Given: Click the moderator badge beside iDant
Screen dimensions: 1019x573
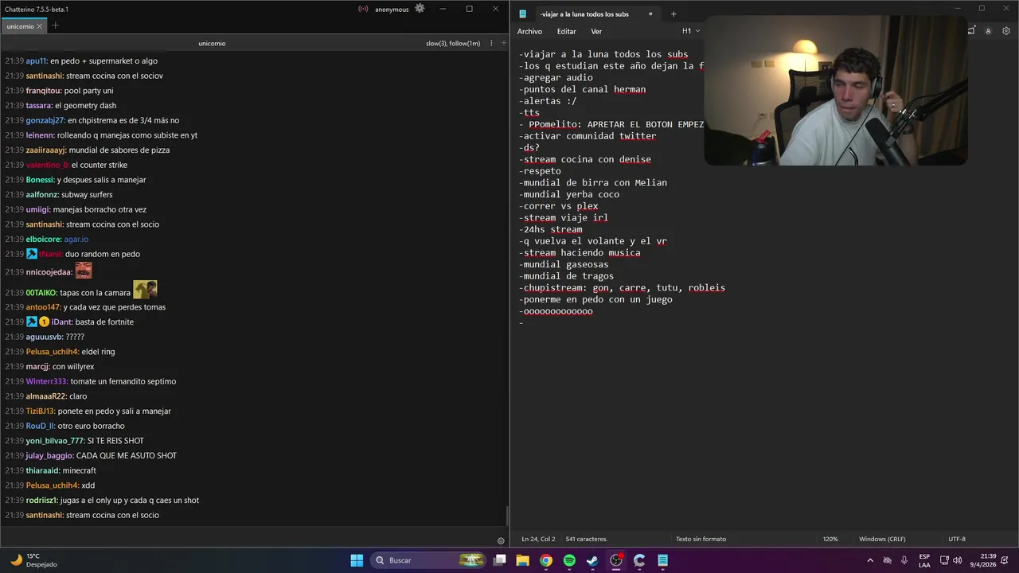Looking at the screenshot, I should point(32,322).
